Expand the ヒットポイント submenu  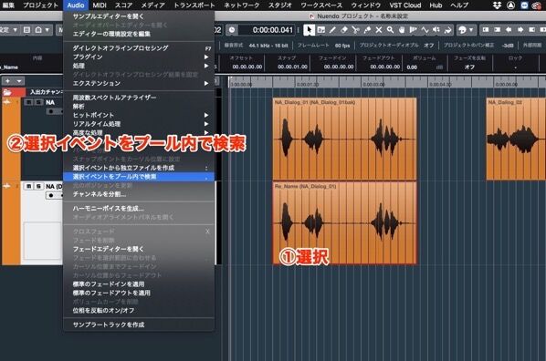tap(206, 115)
